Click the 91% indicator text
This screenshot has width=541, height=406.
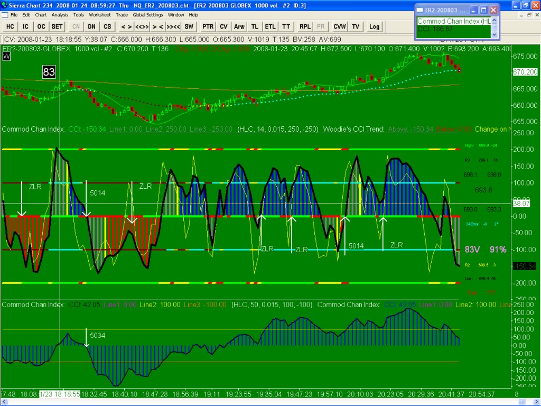point(498,250)
